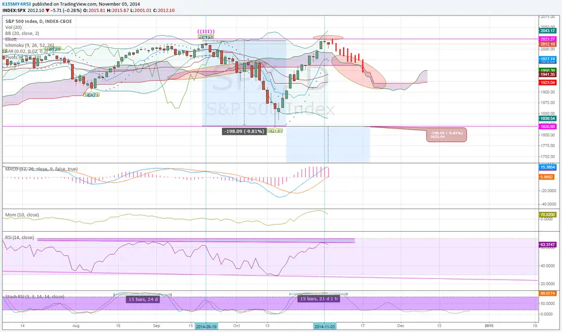Screen dimensions: 562x332
Task: Click the Aug label on time axis
Action: click(x=75, y=326)
